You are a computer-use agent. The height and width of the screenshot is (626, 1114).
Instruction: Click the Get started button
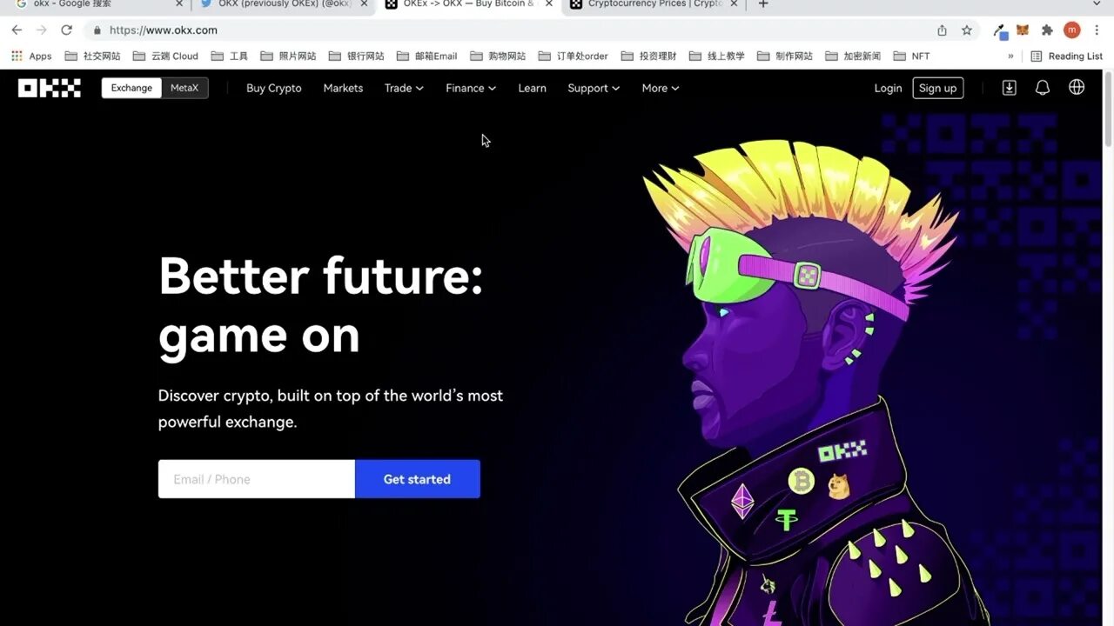[418, 479]
